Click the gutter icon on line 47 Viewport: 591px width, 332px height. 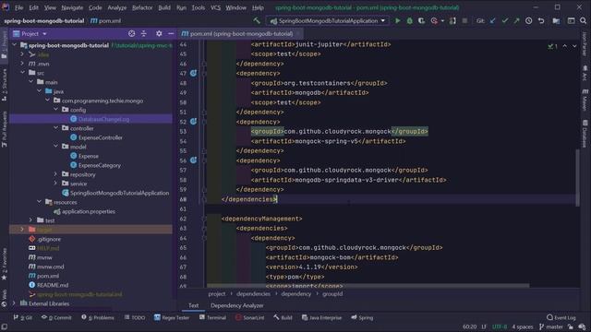(x=193, y=73)
